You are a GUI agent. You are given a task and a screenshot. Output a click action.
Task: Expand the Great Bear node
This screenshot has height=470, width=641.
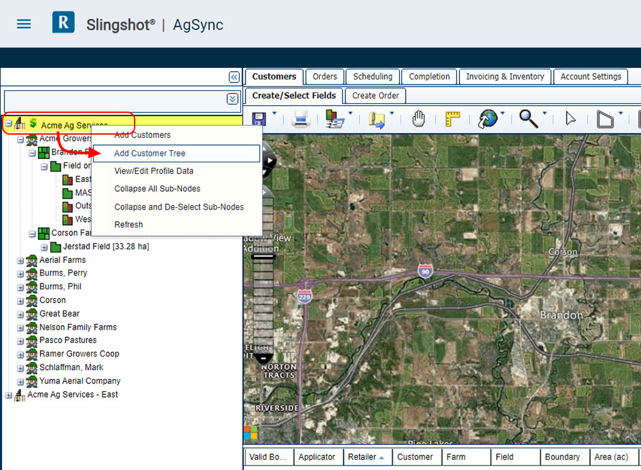21,315
